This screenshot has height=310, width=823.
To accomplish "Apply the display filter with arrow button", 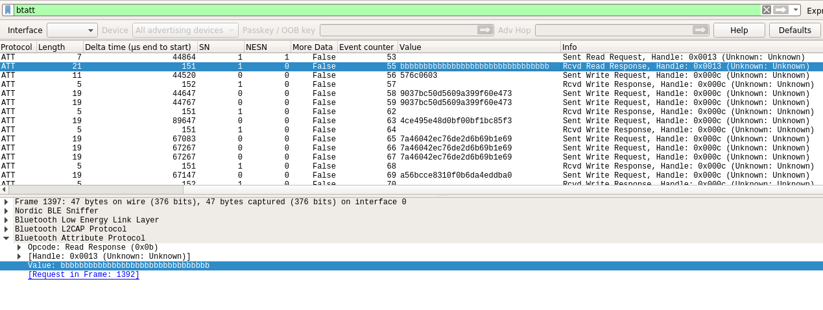I will [x=781, y=10].
